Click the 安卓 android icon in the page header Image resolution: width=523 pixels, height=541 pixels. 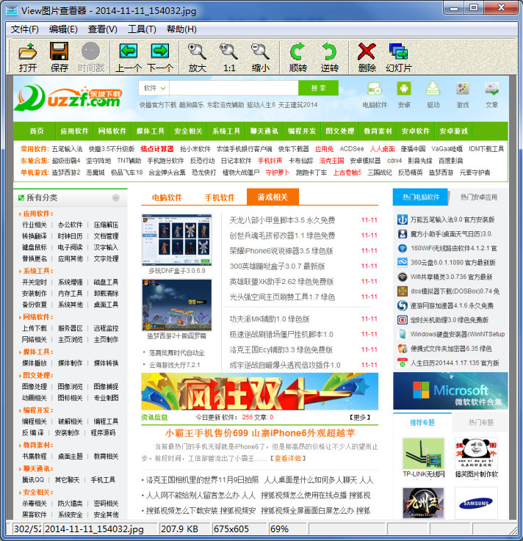click(x=404, y=89)
